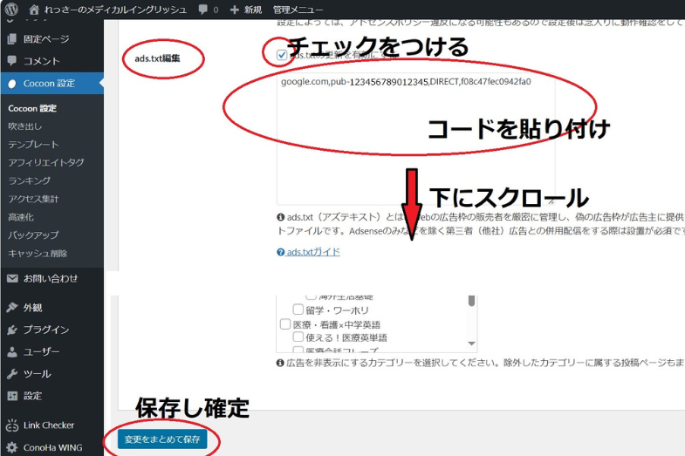The width and height of the screenshot is (685, 456).
Task: Open the comments bubble icon in admin bar
Action: pyautogui.click(x=203, y=10)
